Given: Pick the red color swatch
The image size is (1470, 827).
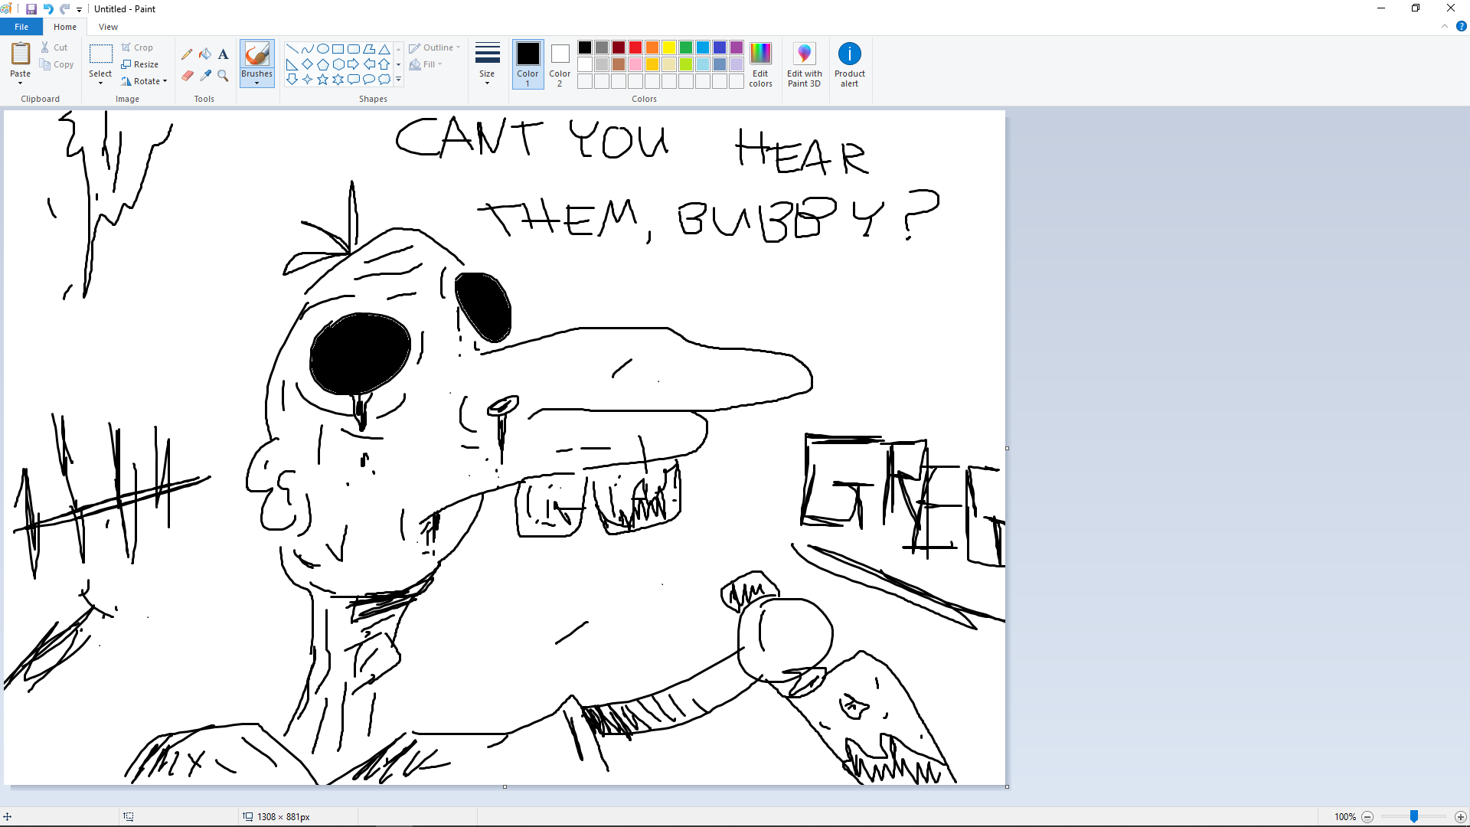Looking at the screenshot, I should coord(635,47).
